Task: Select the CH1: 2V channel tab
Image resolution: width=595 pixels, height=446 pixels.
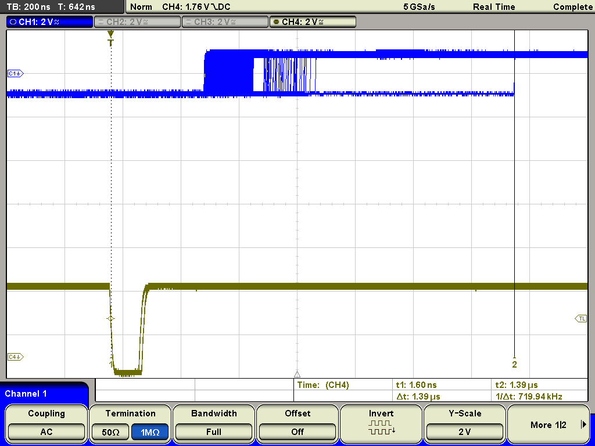Action: click(x=50, y=22)
